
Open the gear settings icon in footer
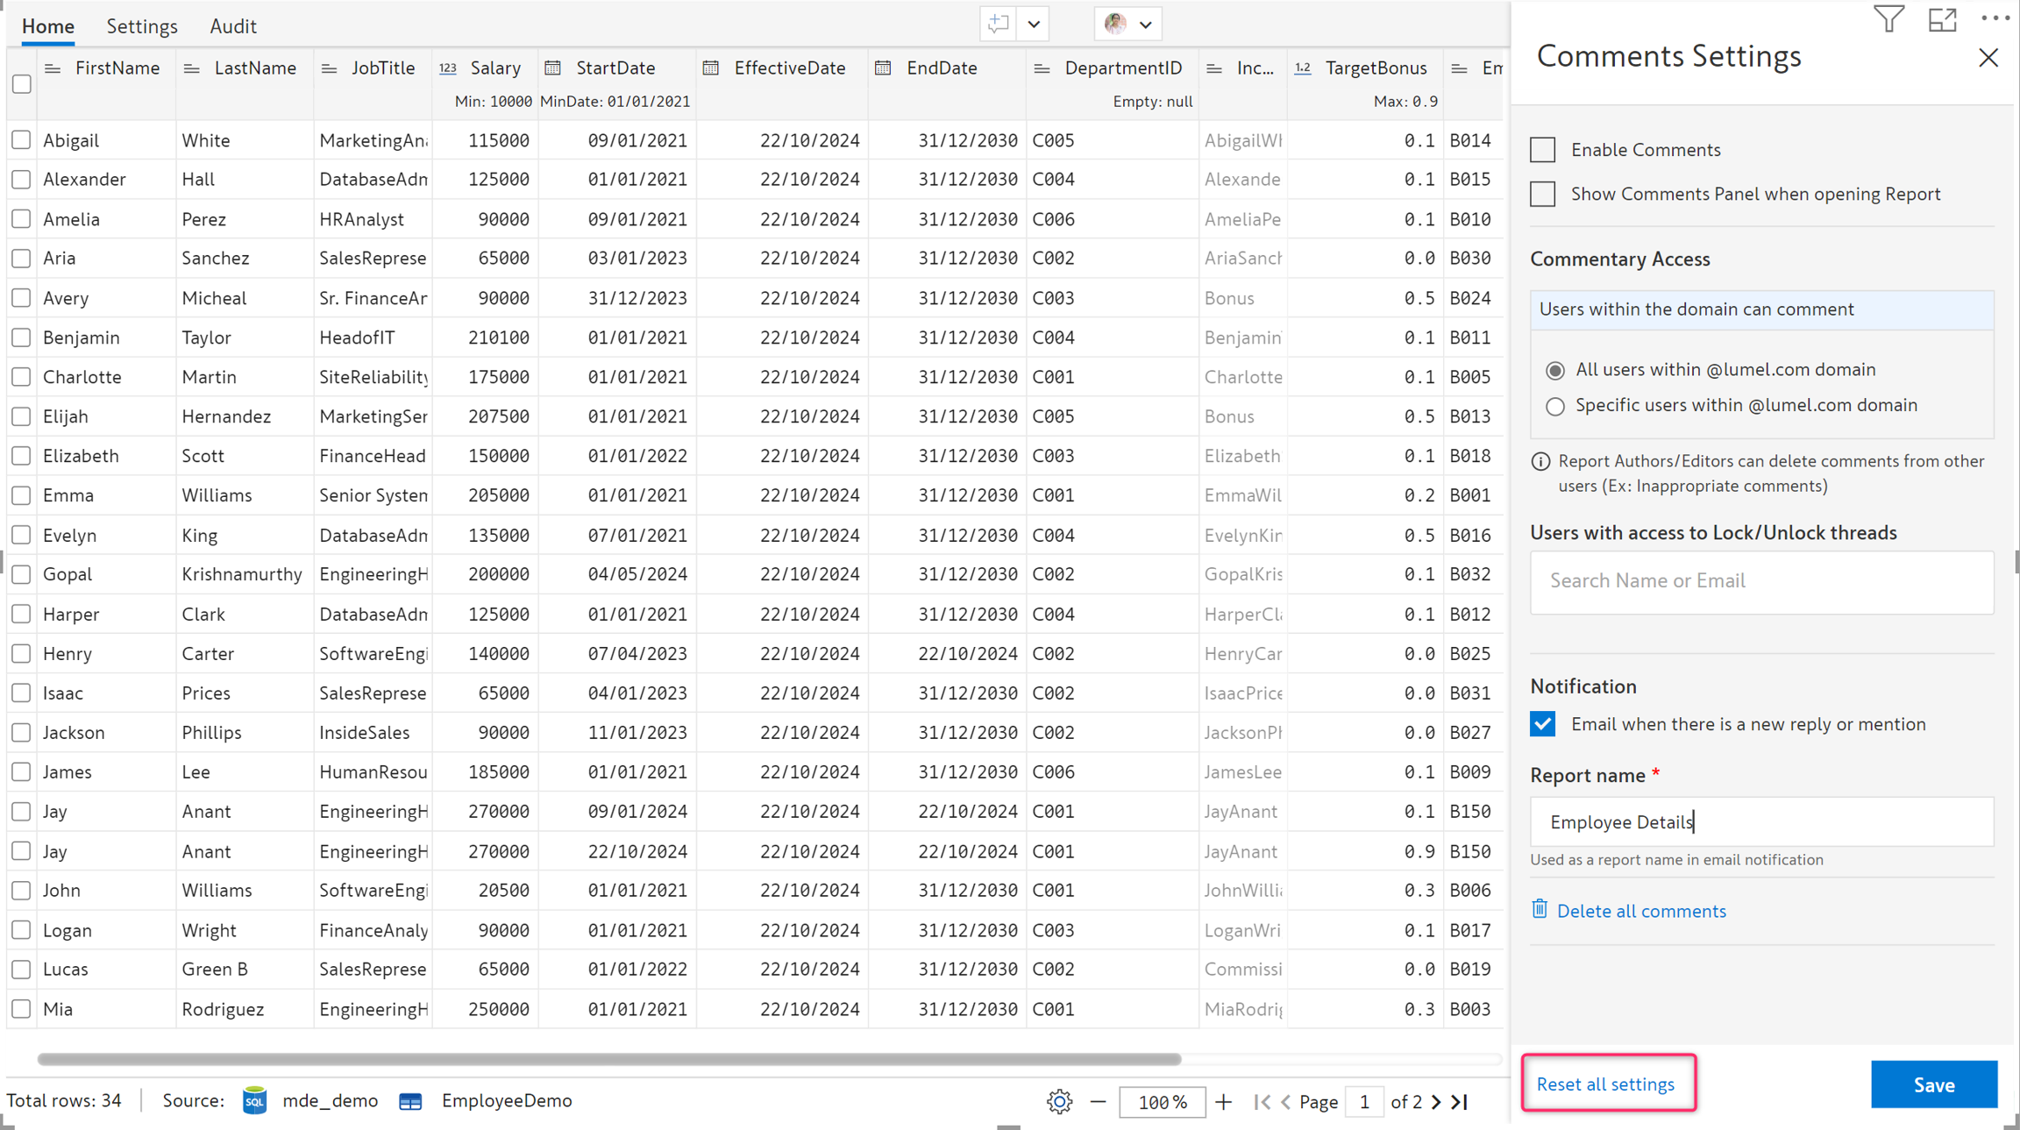click(1059, 1101)
